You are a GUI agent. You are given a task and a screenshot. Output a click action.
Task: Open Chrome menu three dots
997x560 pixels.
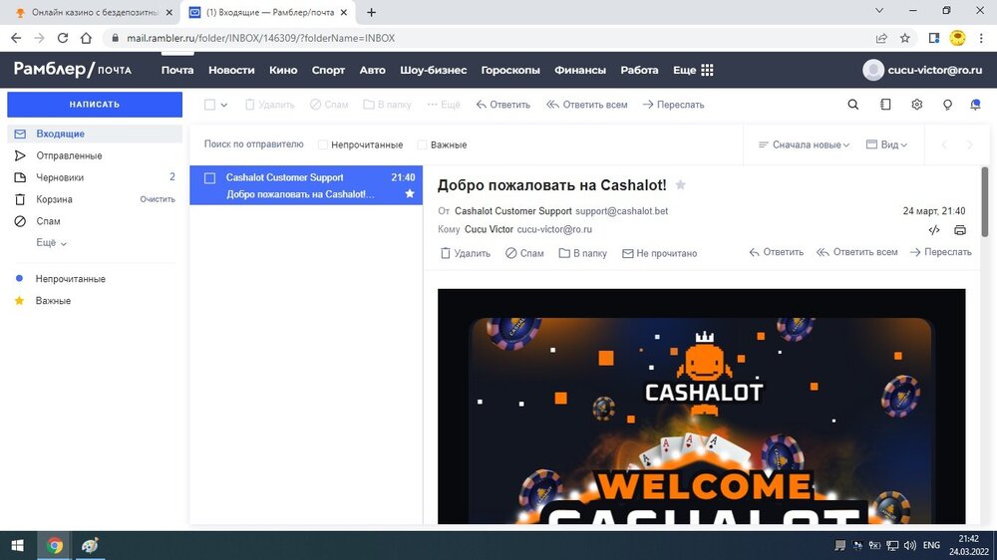click(982, 38)
